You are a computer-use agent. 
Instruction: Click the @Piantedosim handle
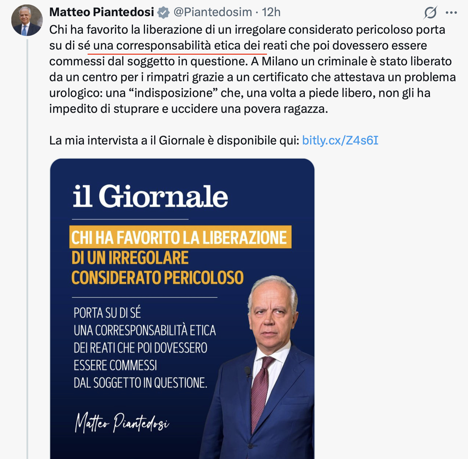tap(213, 12)
